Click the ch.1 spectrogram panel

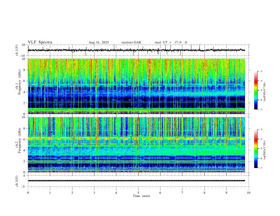136,86
